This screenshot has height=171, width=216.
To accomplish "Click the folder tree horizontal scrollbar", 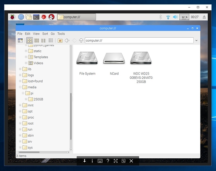I will 29,152.
